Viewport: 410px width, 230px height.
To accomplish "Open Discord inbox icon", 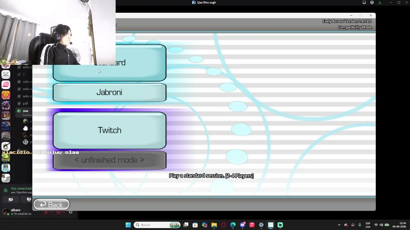I will (364, 3).
